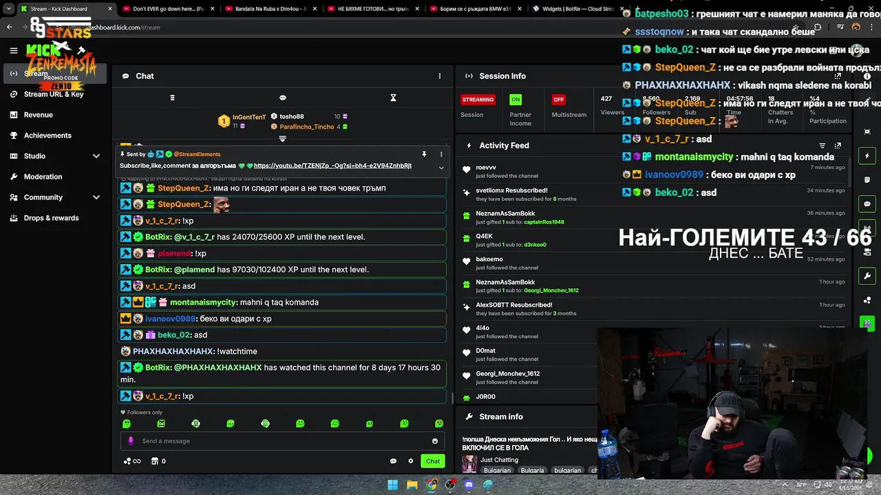881x495 pixels.
Task: Click the last emote in quick row
Action: point(439,423)
